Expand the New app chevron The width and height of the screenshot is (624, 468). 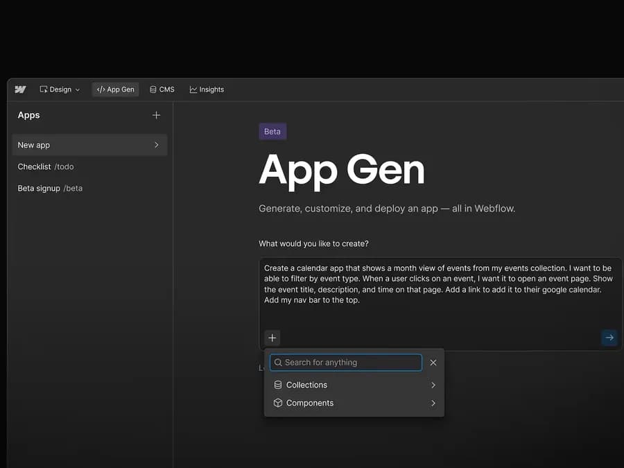157,145
